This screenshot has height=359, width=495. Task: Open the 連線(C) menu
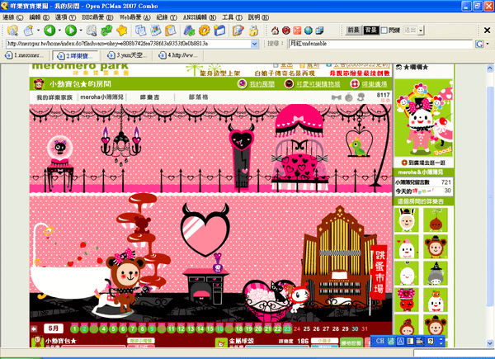(x=13, y=17)
